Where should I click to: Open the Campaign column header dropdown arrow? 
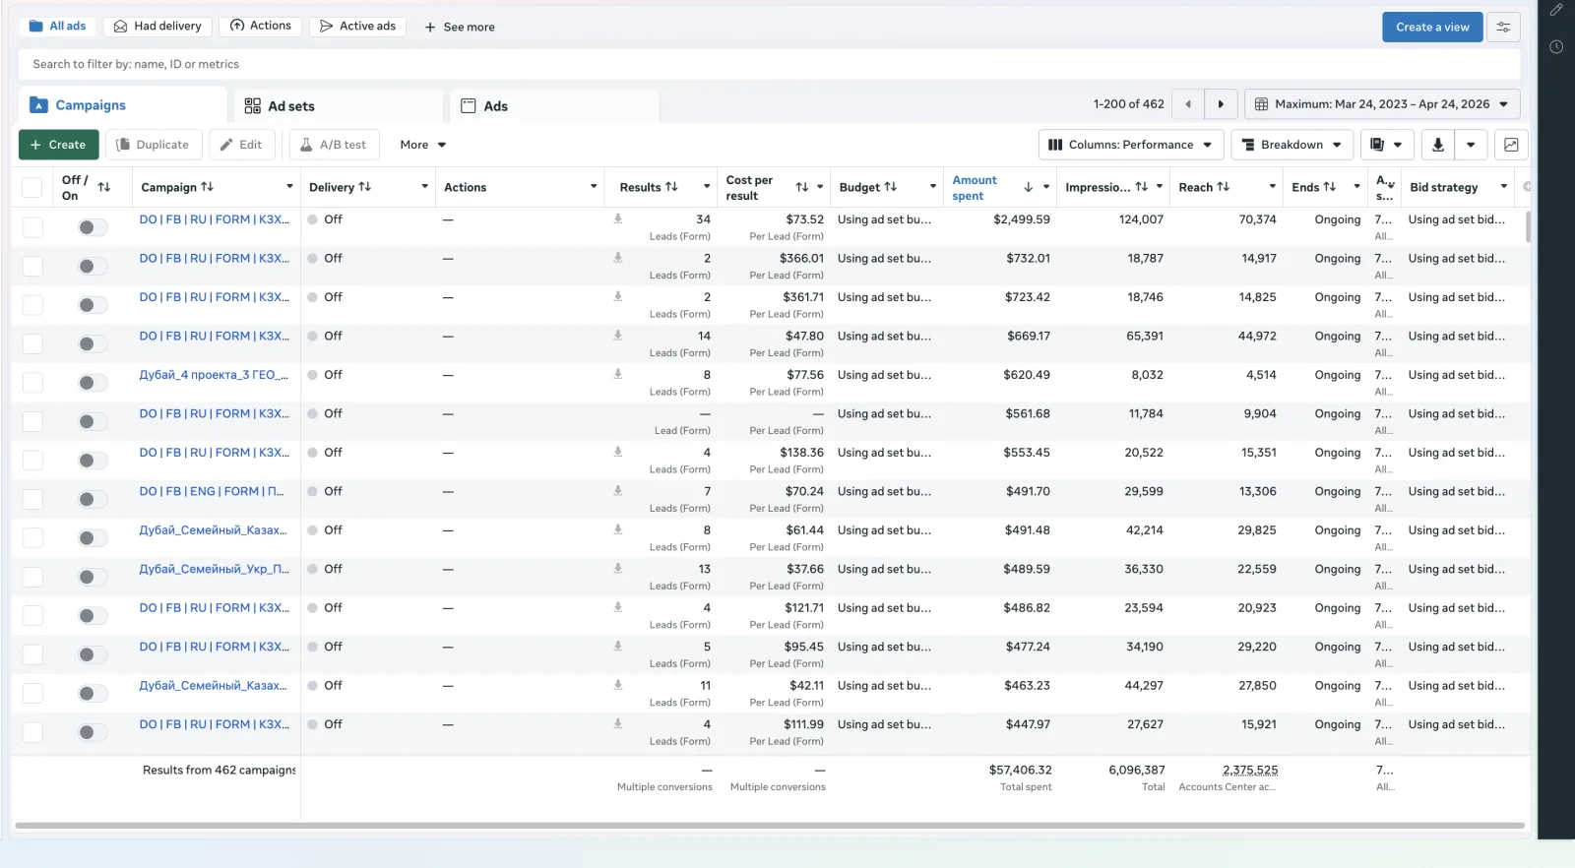[289, 187]
